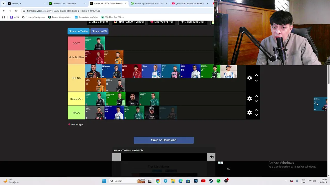Select the GOAT tier label

(x=76, y=43)
